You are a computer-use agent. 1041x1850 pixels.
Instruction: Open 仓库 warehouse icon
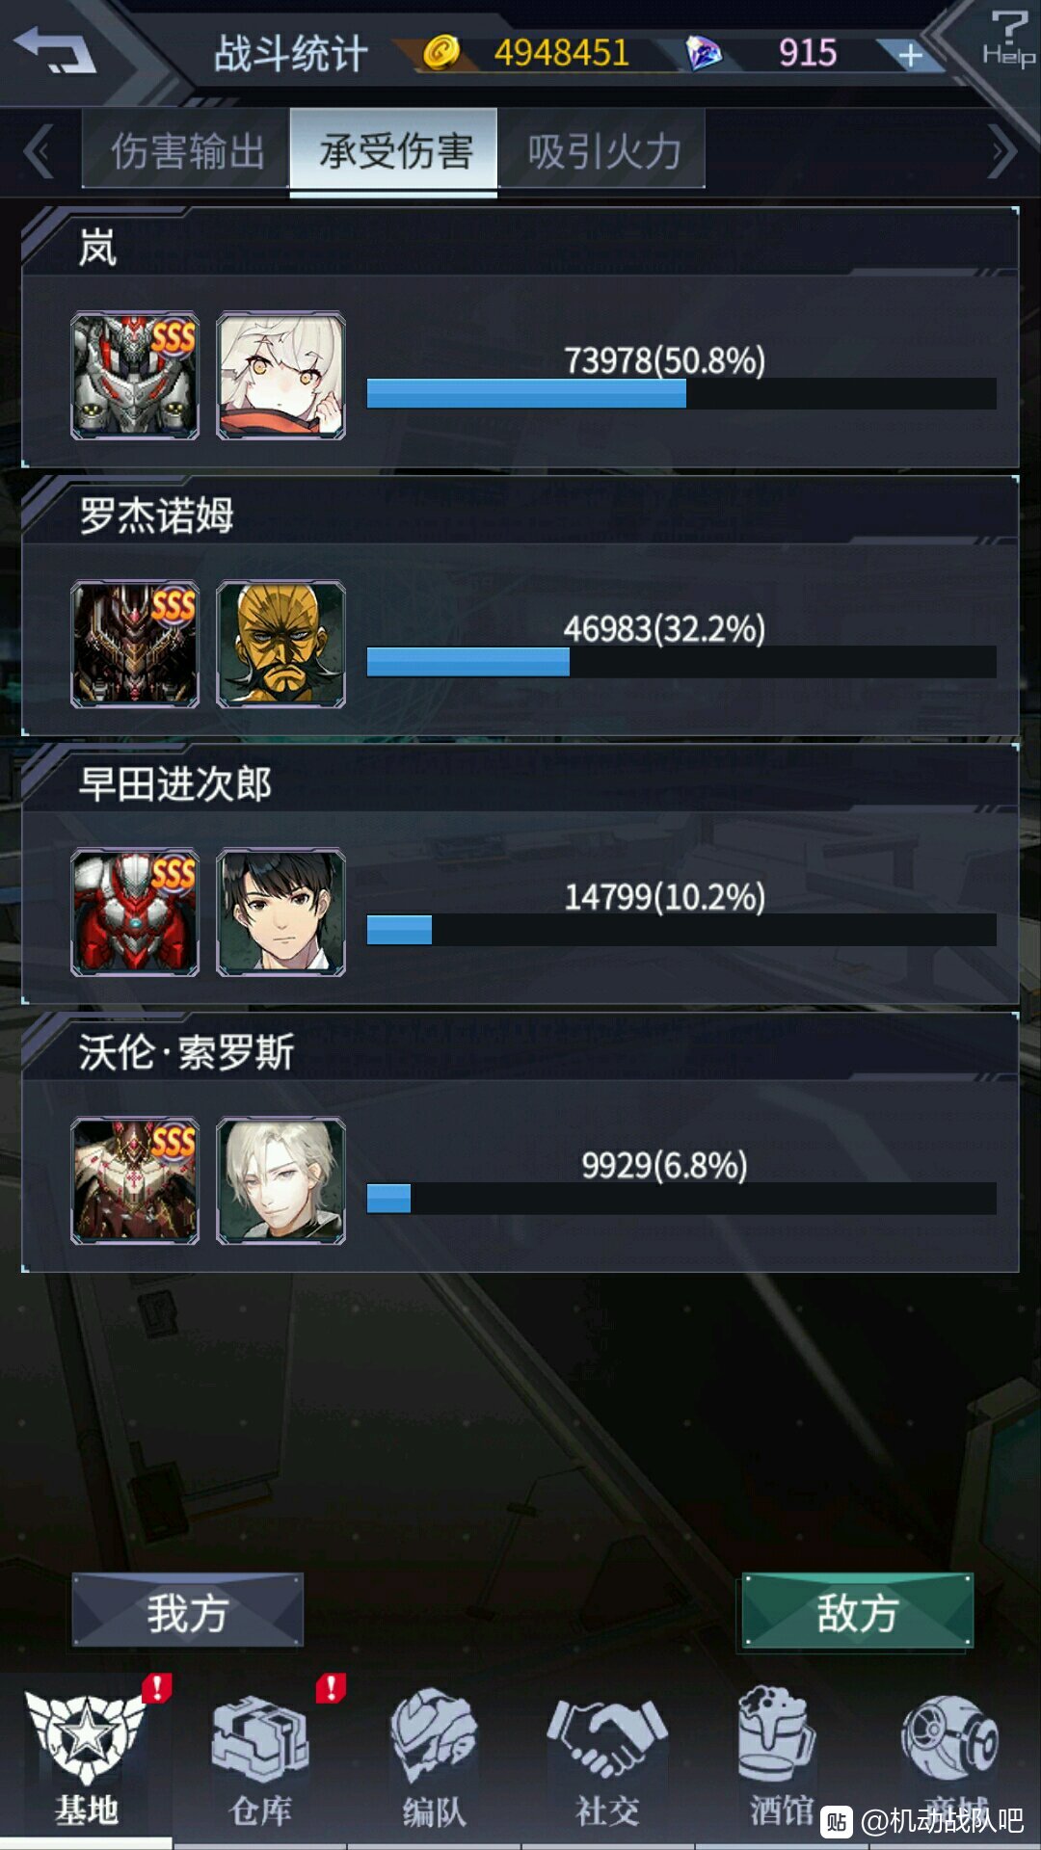point(259,1758)
